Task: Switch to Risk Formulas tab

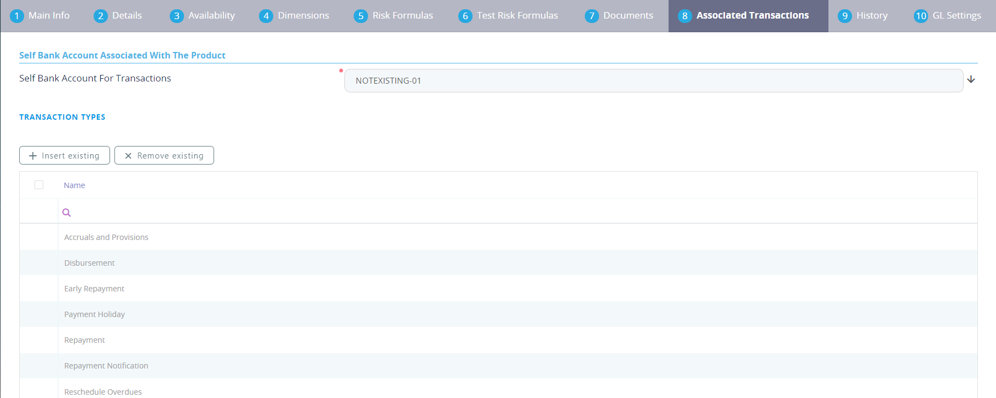Action: click(x=394, y=16)
